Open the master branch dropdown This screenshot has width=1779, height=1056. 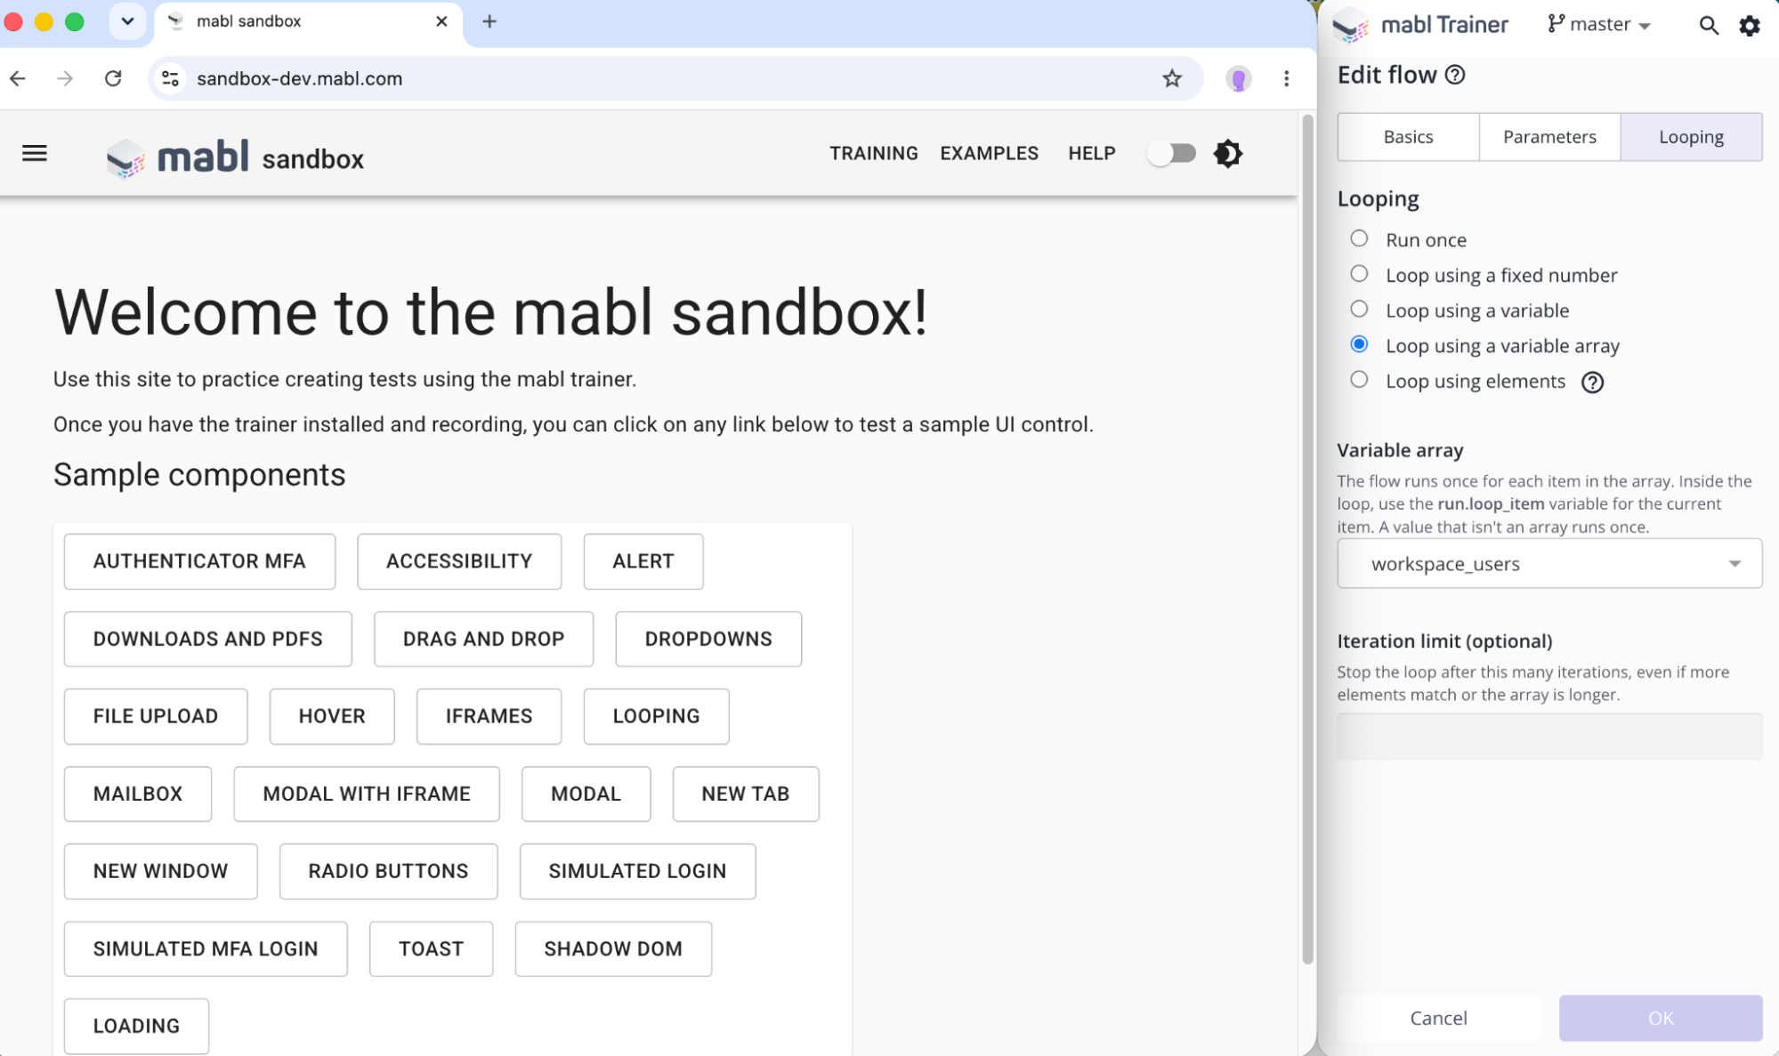[x=1599, y=25]
